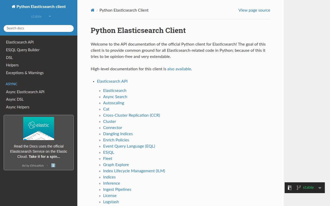Click the Search docs field

[x=39, y=28]
